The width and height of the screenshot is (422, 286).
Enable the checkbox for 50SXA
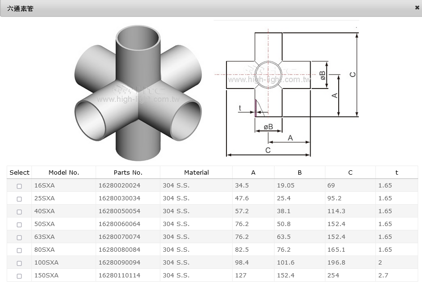coord(20,225)
